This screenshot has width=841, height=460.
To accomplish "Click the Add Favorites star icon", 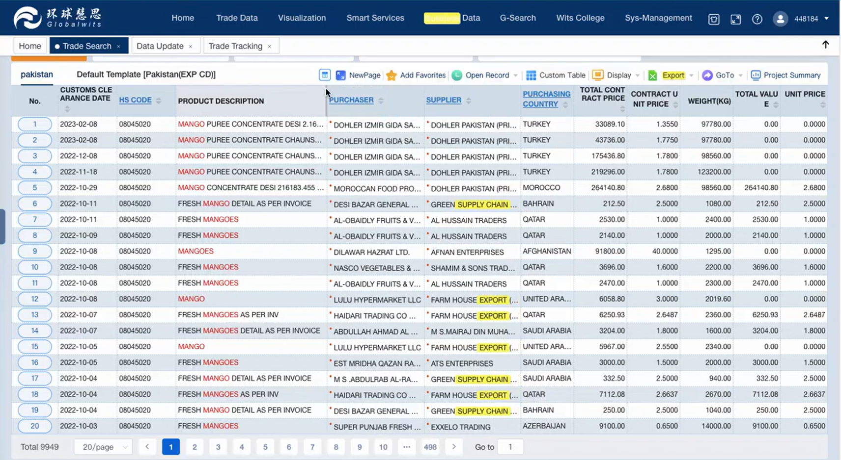I will pos(392,75).
